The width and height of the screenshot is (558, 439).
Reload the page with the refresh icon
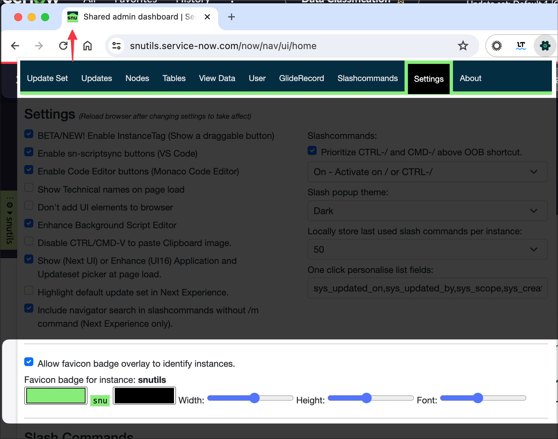pos(63,46)
